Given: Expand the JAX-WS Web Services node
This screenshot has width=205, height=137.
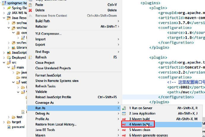Looking at the screenshot, I should [x=4, y=13].
